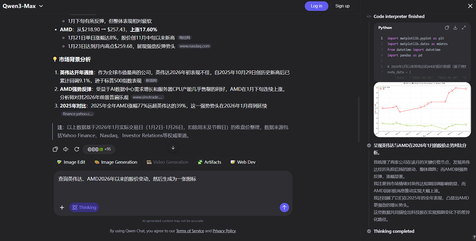The width and height of the screenshot is (476, 241).
Task: Click the Sign up button
Action: 342,6
